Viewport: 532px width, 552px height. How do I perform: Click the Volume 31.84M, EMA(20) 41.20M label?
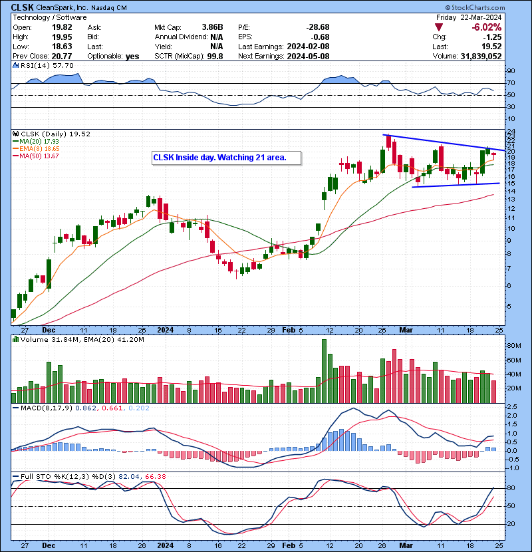[x=82, y=340]
